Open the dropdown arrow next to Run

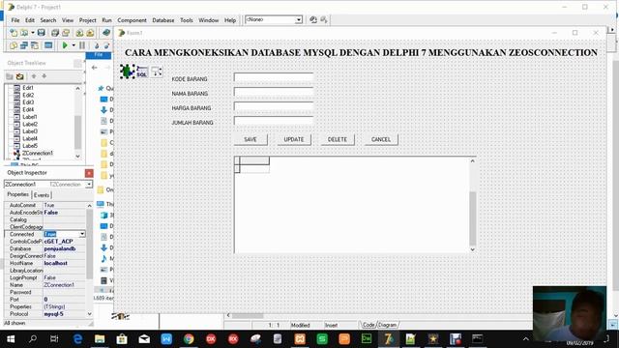click(x=74, y=45)
